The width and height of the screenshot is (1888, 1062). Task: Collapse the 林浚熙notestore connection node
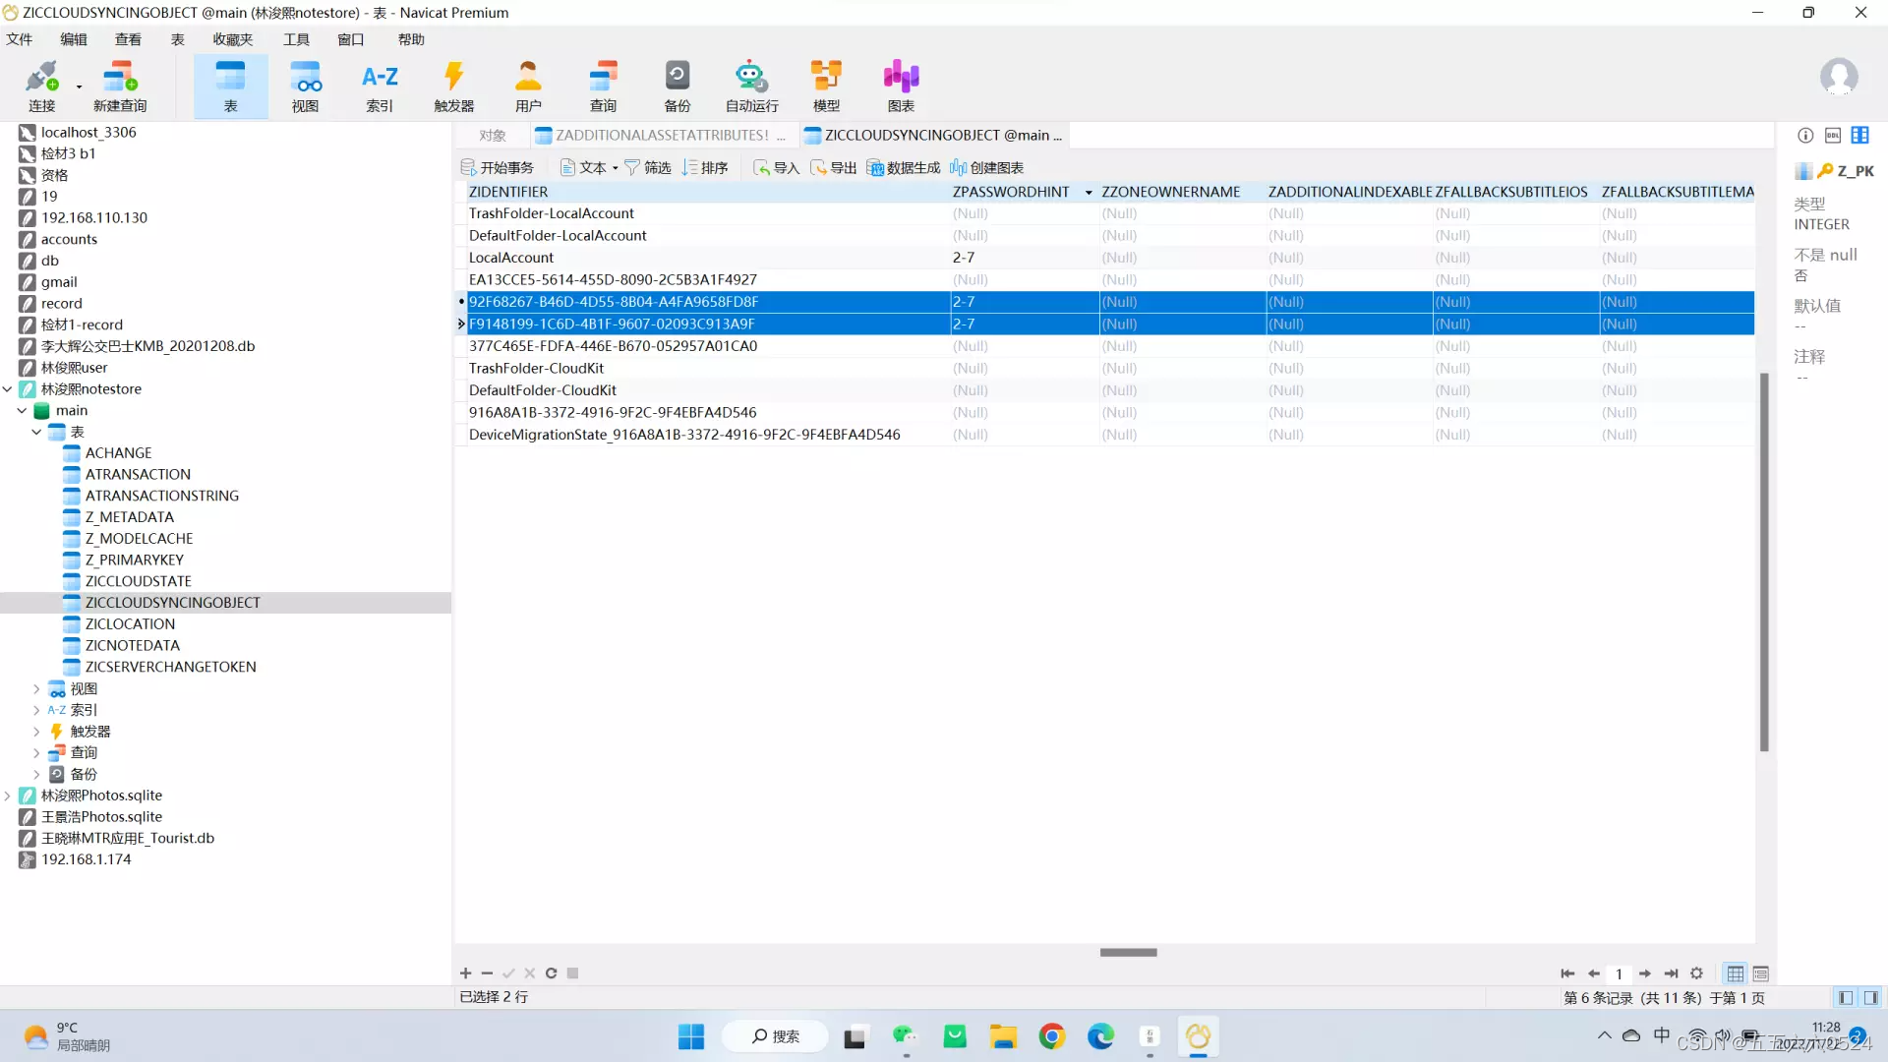click(x=8, y=389)
